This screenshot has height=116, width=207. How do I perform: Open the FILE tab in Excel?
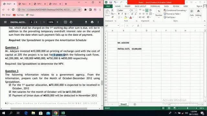pos(108,6)
